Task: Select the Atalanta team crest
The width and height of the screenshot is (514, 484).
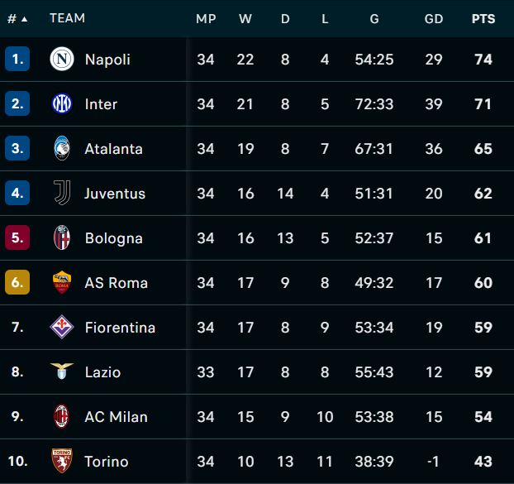Action: click(x=62, y=148)
